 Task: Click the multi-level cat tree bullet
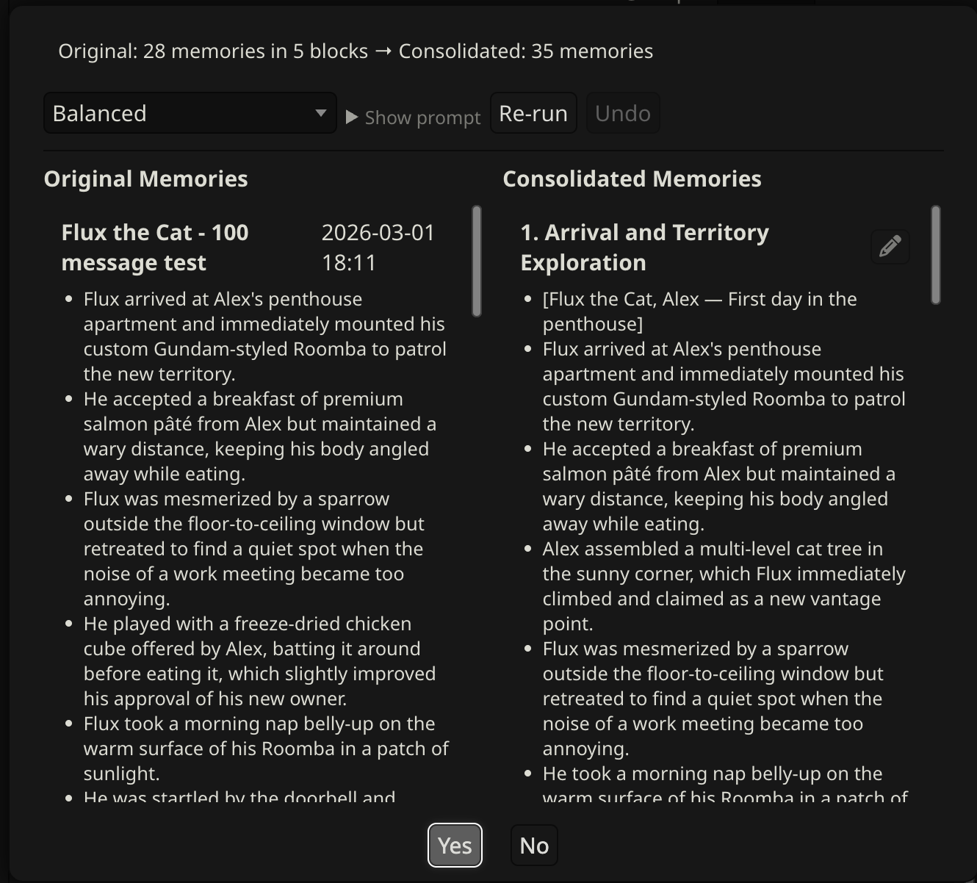click(724, 585)
